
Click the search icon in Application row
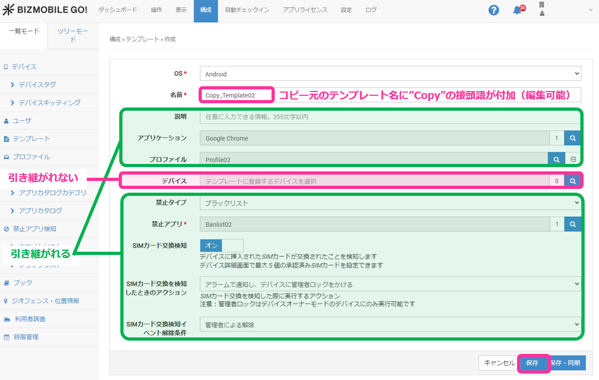pos(572,138)
